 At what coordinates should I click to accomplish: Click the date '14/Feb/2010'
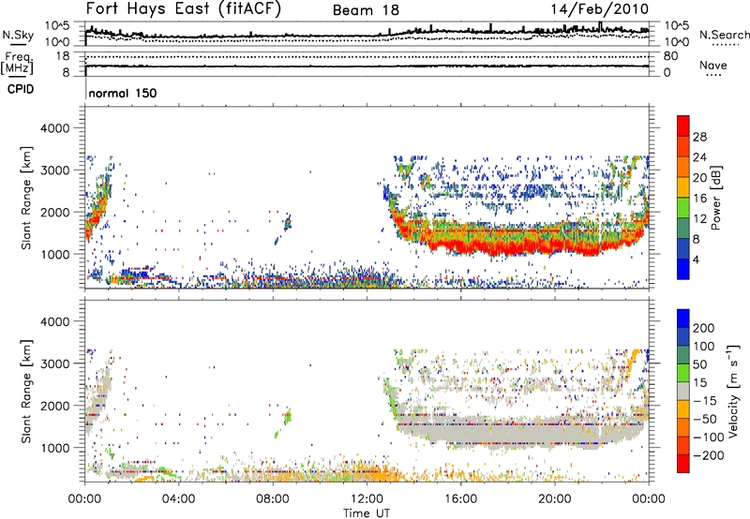coord(600,8)
